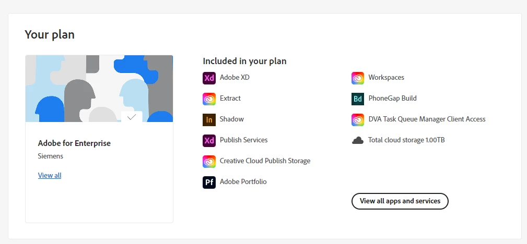This screenshot has height=244, width=527.
Task: Click the Creative Cloud Publish Storage icon
Action: click(x=209, y=162)
